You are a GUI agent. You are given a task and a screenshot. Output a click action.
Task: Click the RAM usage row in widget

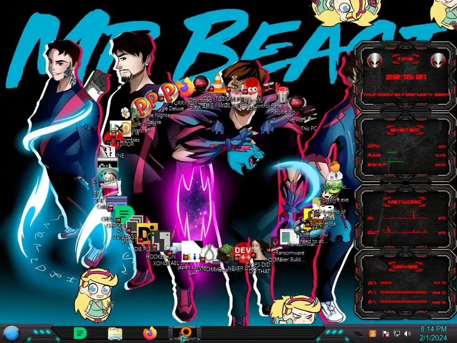tap(407, 155)
